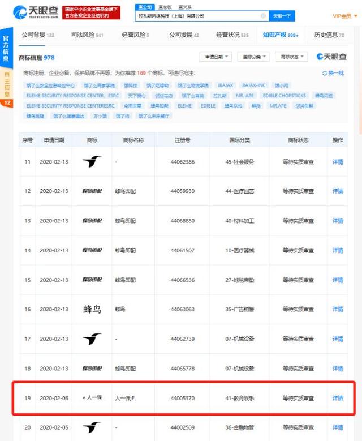Click the 商标状态 column header

(298, 140)
